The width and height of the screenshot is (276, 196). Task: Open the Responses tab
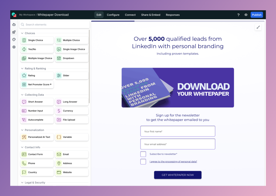pyautogui.click(x=172, y=15)
